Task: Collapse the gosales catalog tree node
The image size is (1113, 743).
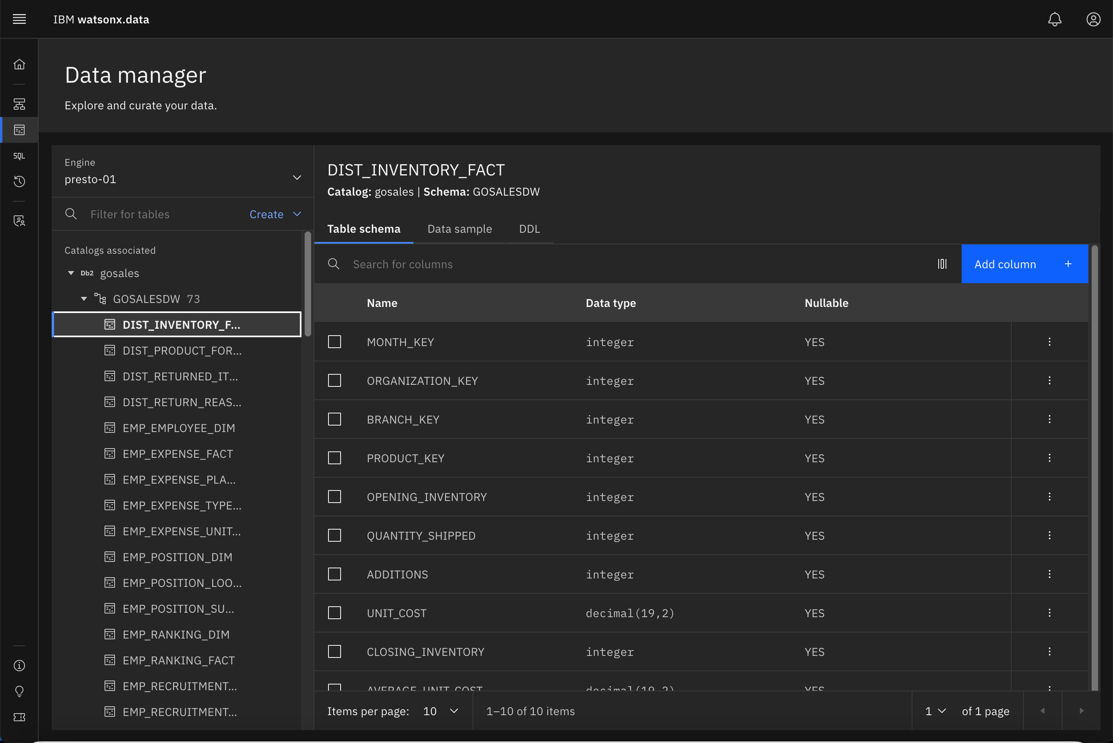Action: [71, 273]
